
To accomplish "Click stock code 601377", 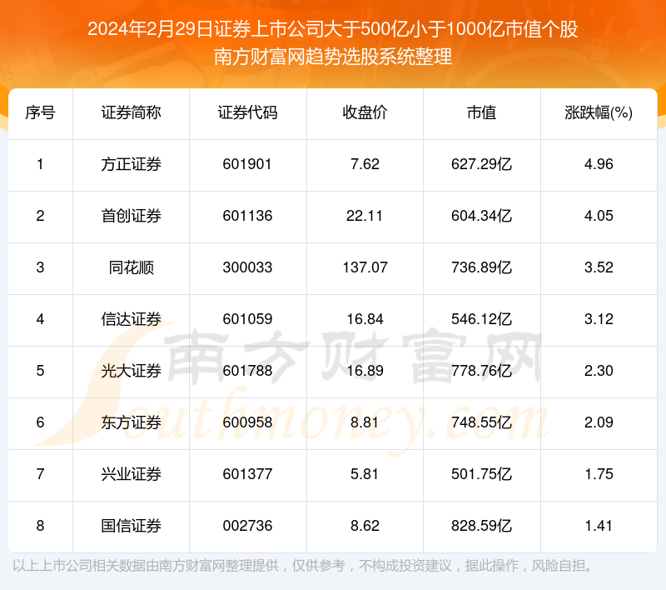I will click(247, 474).
